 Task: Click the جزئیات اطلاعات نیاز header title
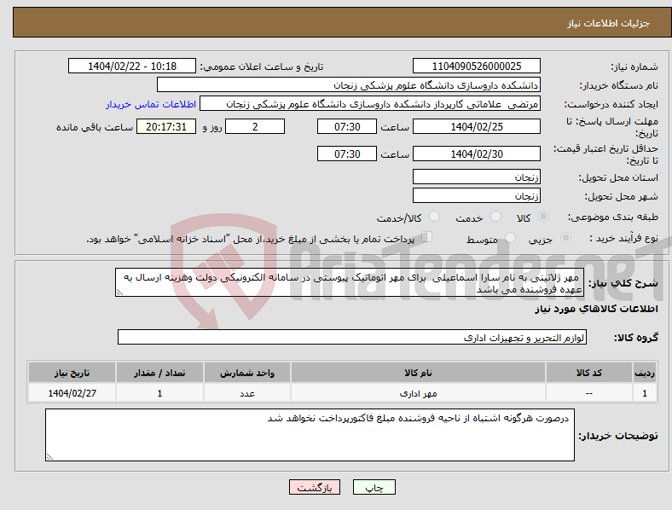[x=609, y=23]
